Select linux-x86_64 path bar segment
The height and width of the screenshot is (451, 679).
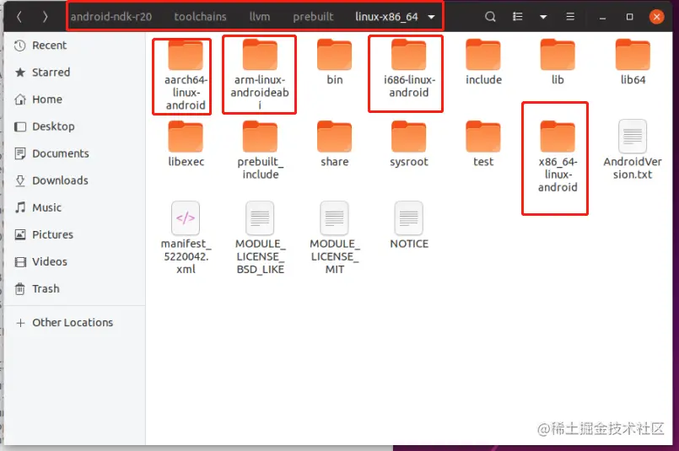[386, 17]
